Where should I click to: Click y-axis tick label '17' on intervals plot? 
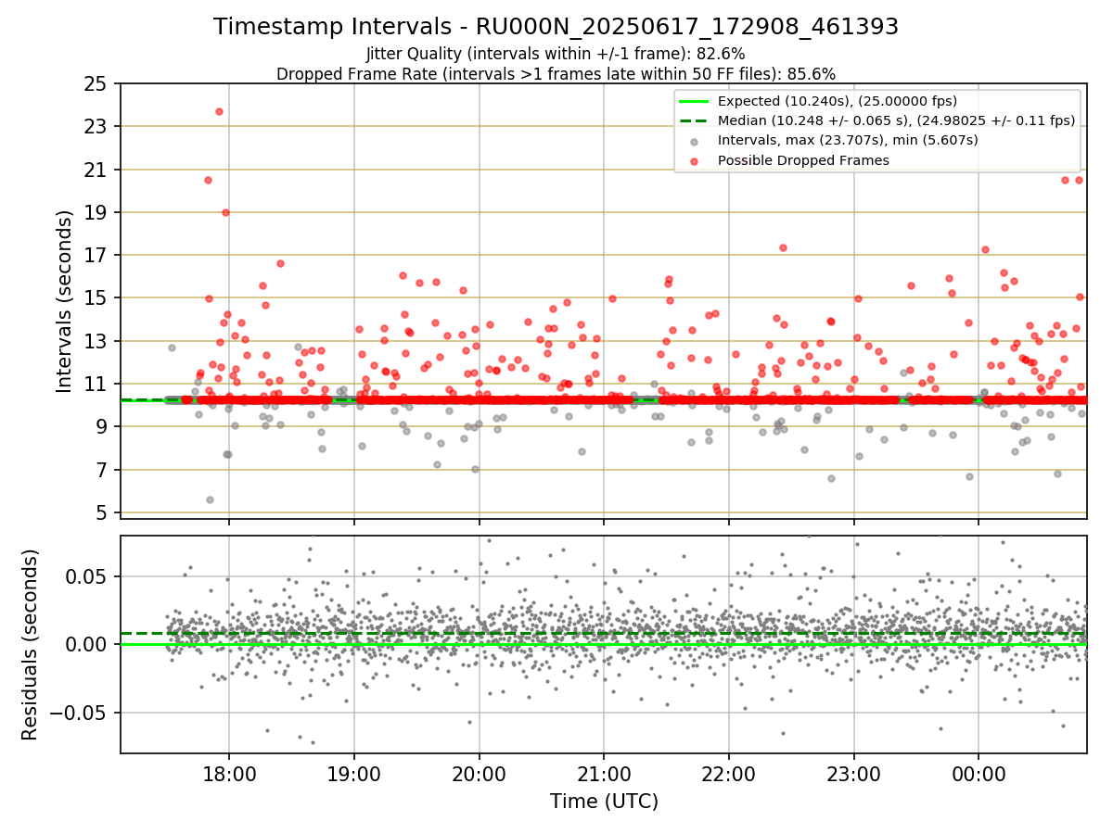96,256
